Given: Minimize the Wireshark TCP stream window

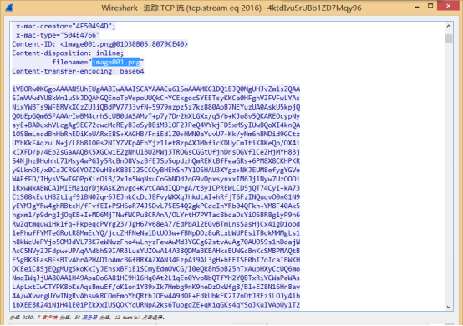Looking at the screenshot, I should (417, 7).
